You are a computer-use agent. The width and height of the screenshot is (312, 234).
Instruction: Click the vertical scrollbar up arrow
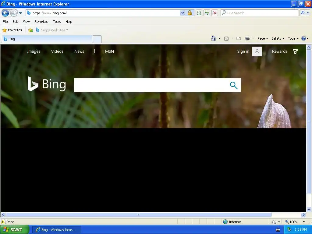click(x=309, y=47)
